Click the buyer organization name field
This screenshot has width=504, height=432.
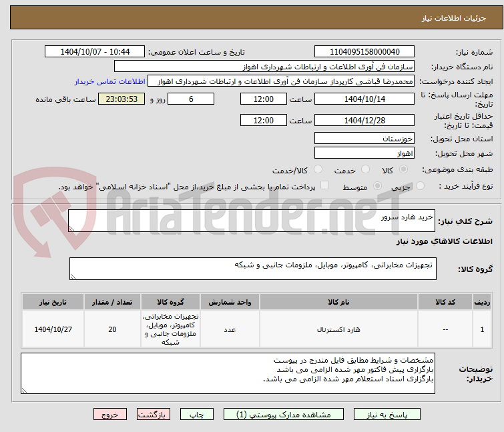[264, 67]
